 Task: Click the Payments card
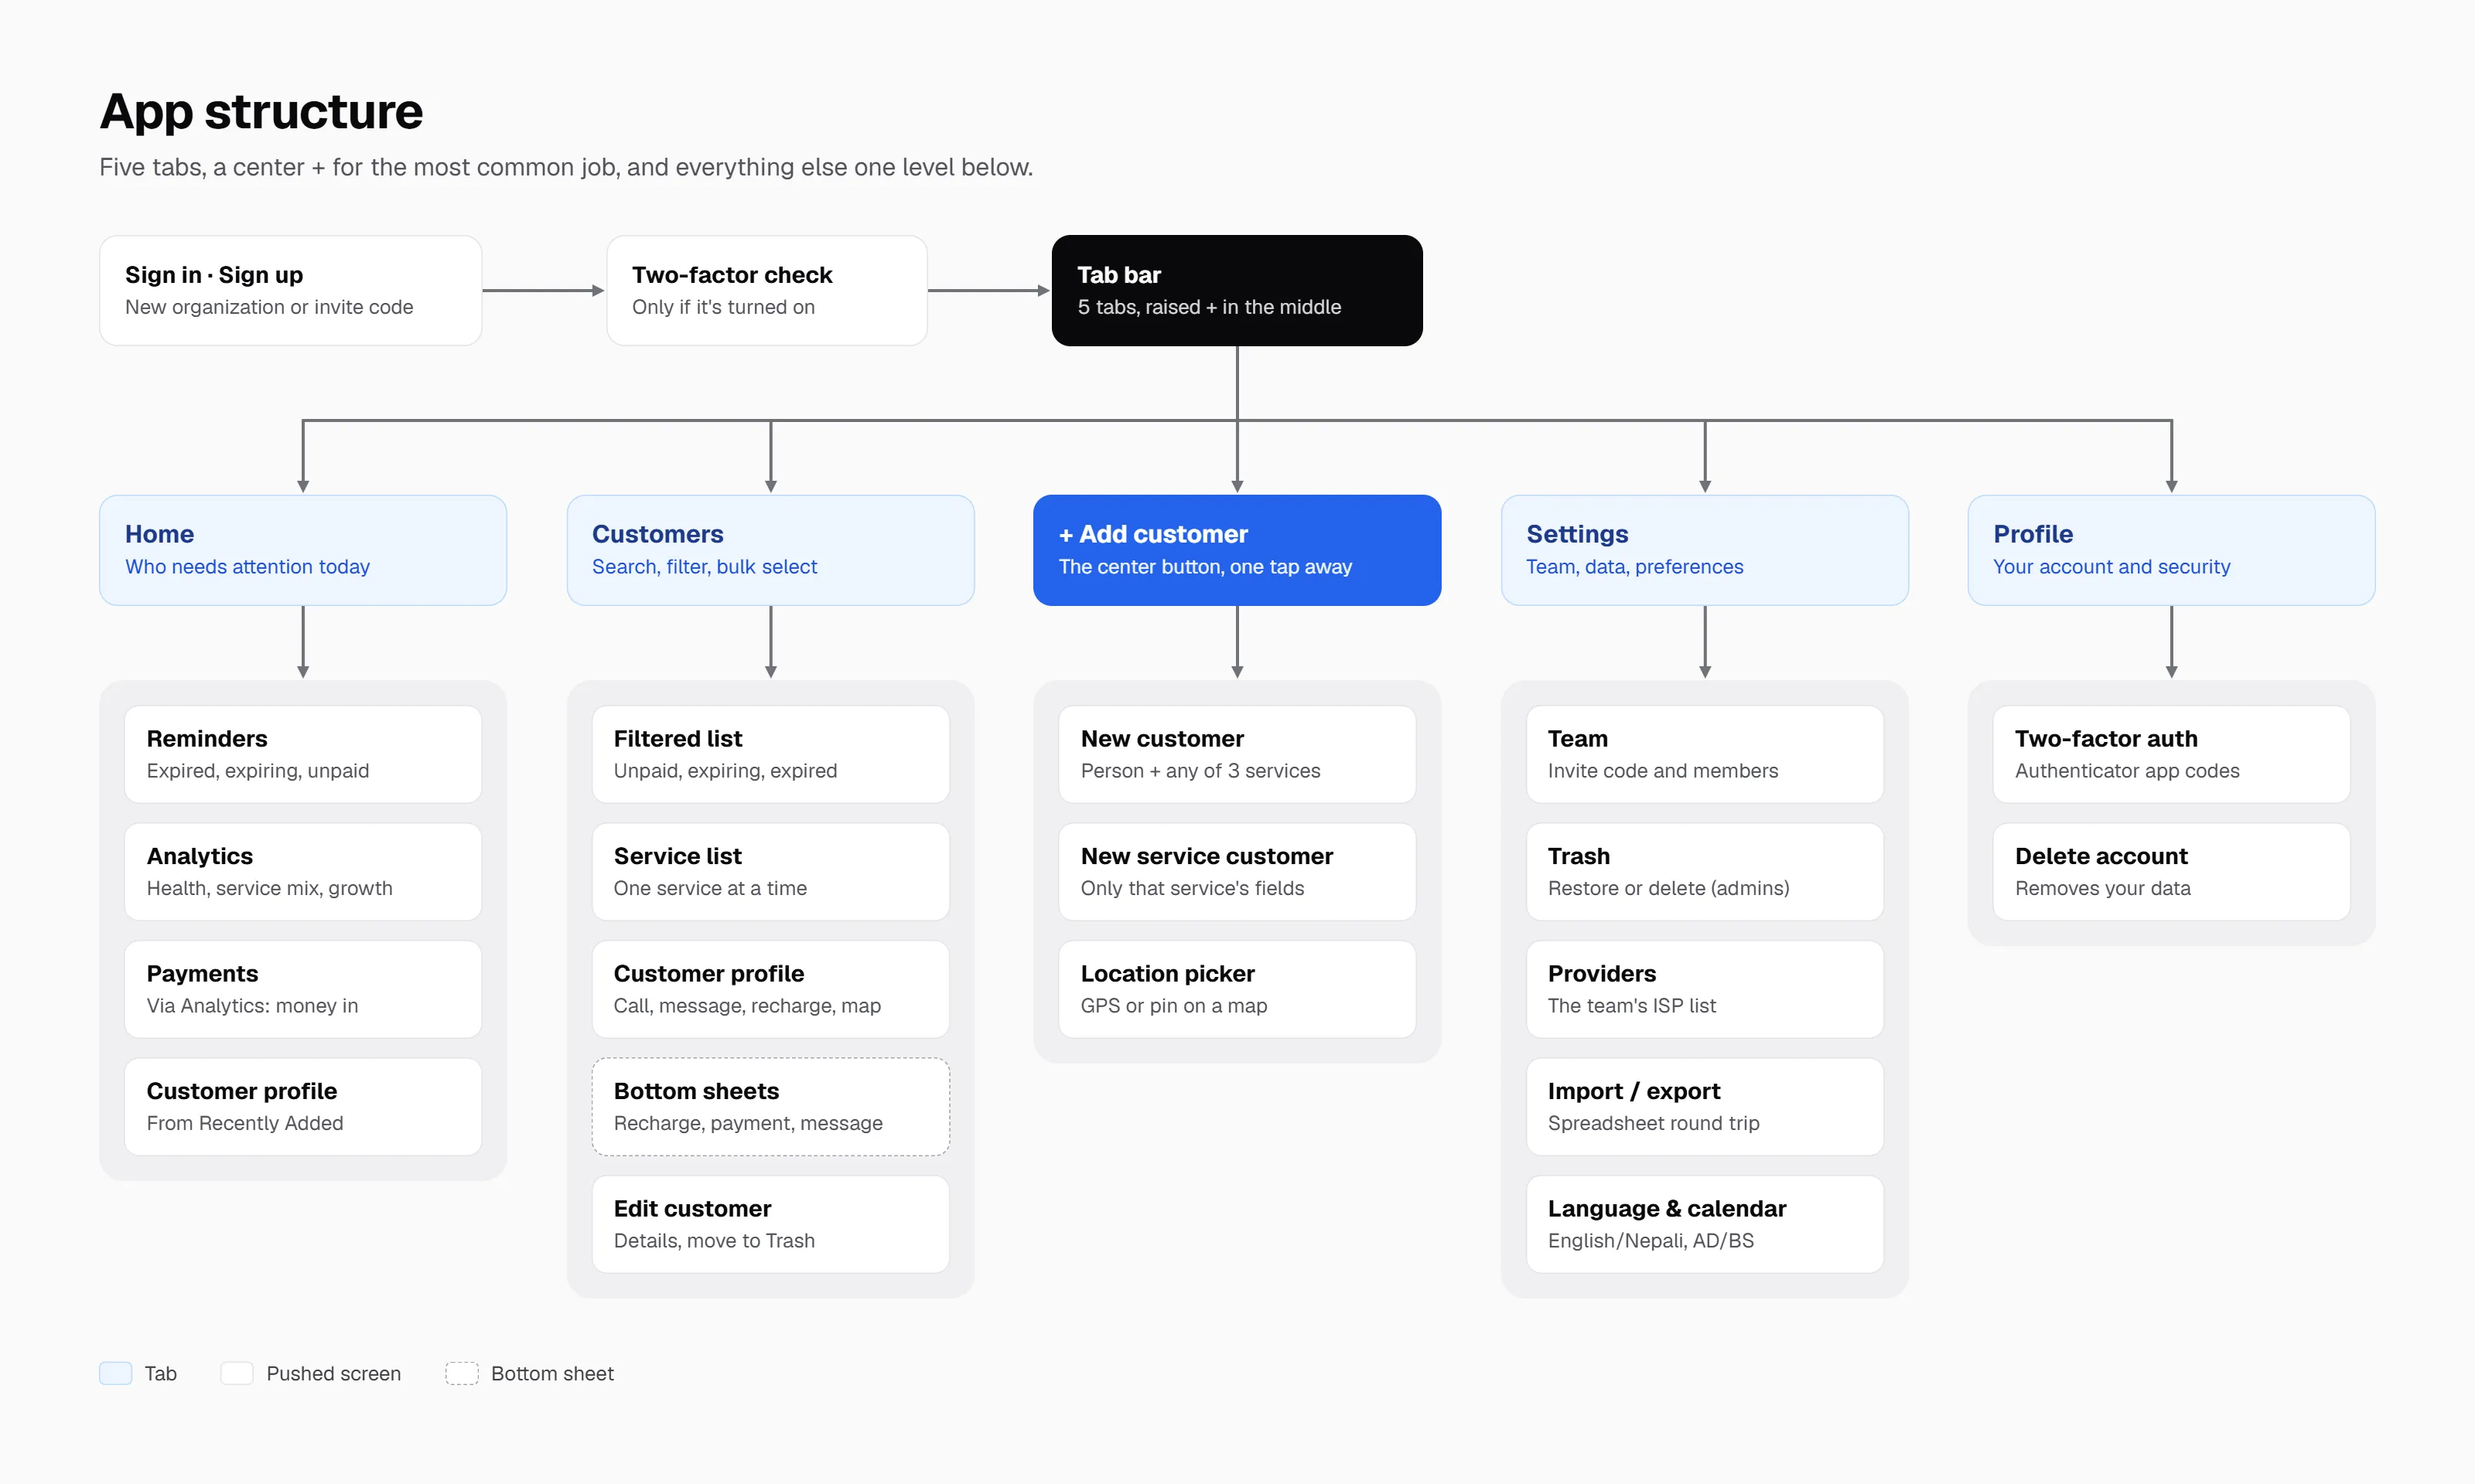pyautogui.click(x=302, y=989)
